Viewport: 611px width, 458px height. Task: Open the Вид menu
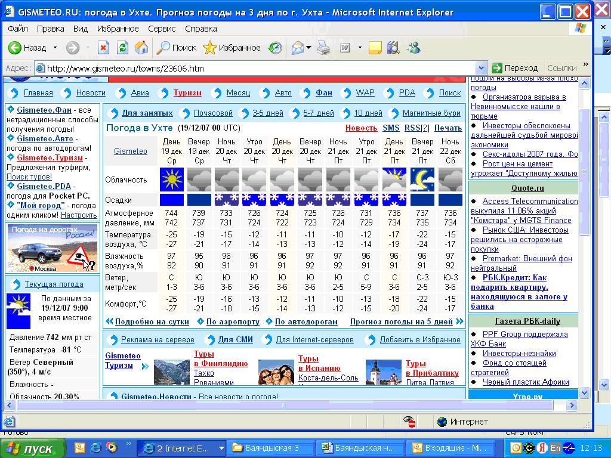click(81, 29)
